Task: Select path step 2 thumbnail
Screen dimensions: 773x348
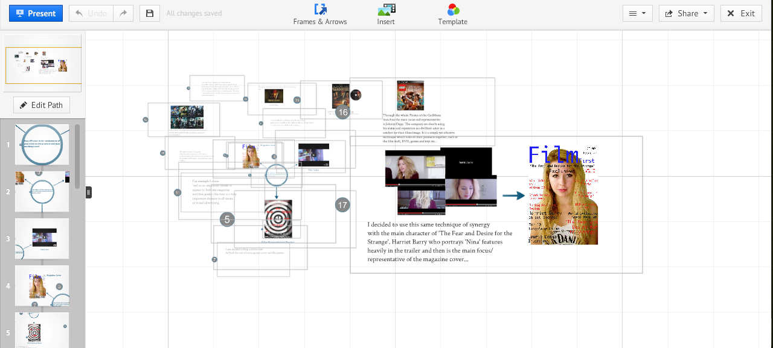Action: (x=42, y=192)
